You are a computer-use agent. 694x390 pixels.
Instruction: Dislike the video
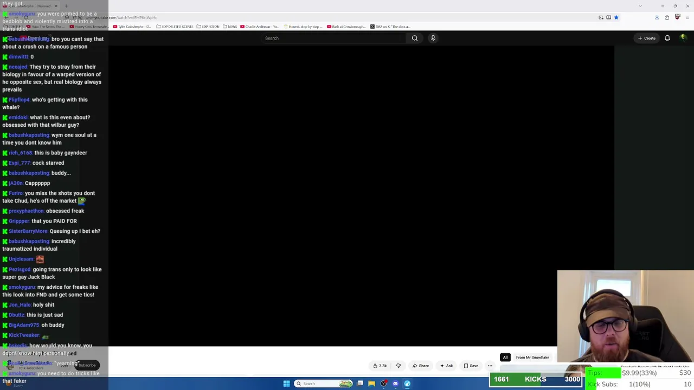[x=399, y=366]
